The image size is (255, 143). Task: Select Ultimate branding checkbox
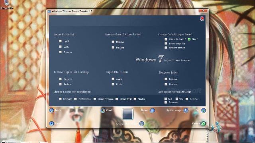pos(60,99)
